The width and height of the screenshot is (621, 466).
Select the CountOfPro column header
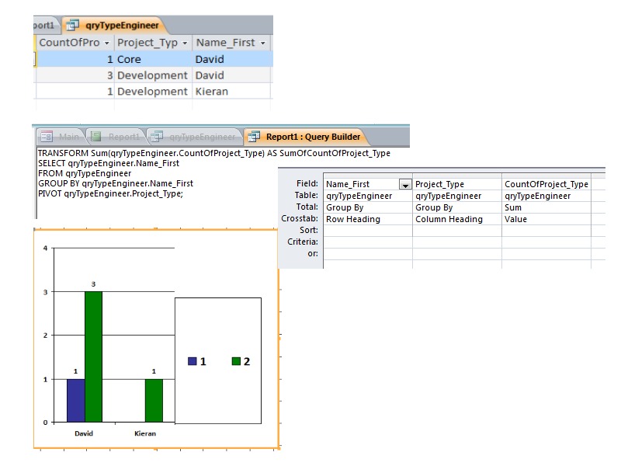(x=75, y=43)
